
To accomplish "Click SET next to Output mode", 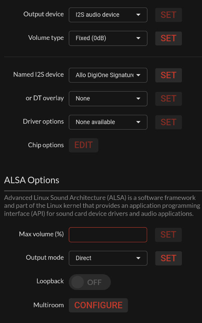I will (168, 258).
